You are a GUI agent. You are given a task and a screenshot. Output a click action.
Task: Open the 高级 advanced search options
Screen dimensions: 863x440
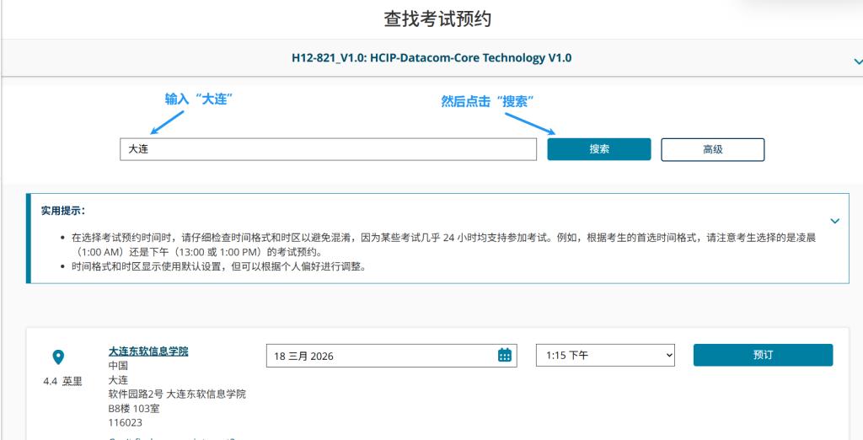[713, 149]
